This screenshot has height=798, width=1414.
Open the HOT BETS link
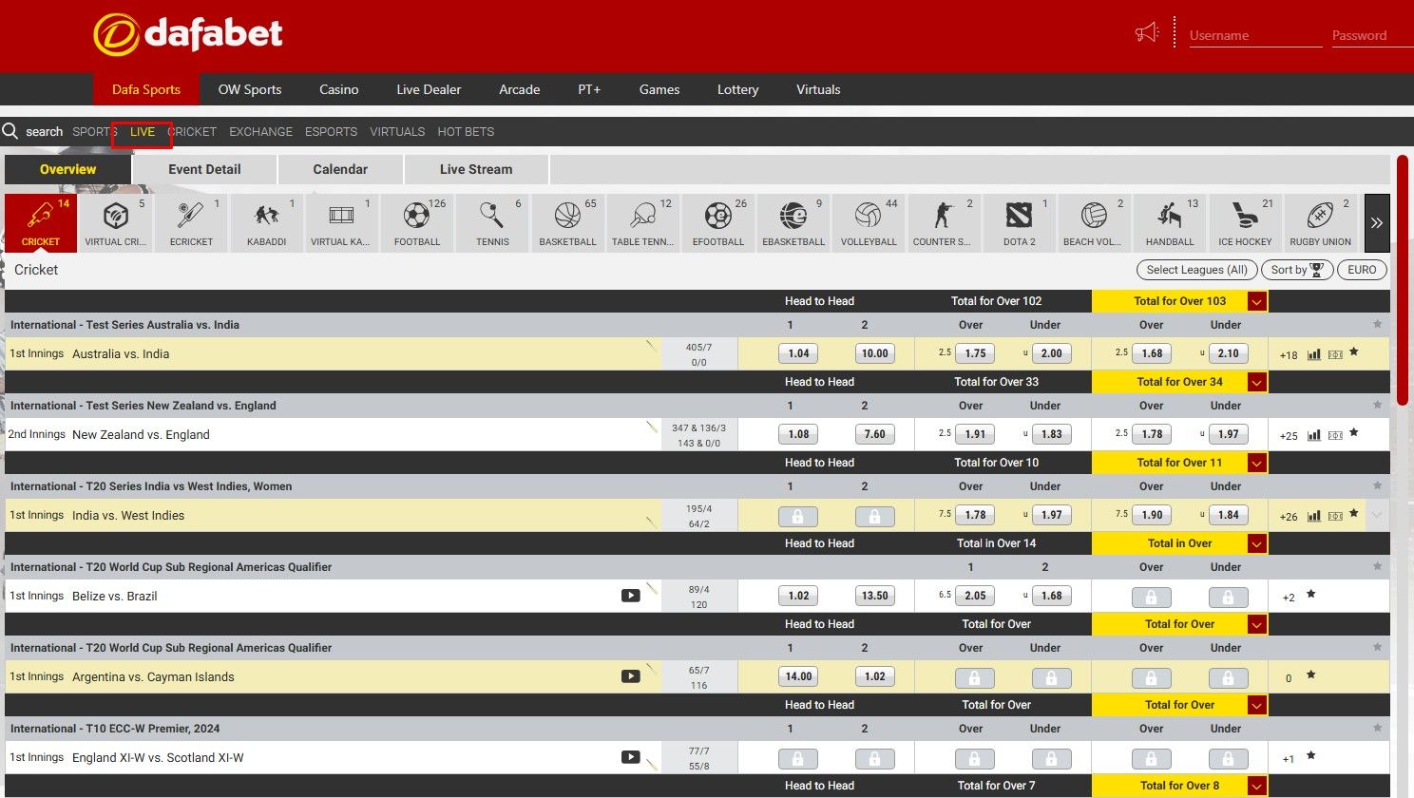tap(466, 132)
